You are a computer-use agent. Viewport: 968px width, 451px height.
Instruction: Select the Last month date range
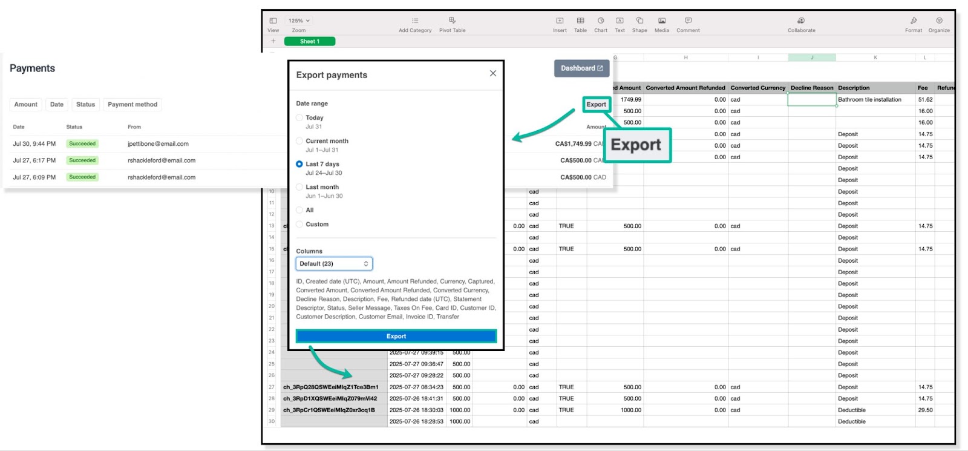(x=299, y=187)
